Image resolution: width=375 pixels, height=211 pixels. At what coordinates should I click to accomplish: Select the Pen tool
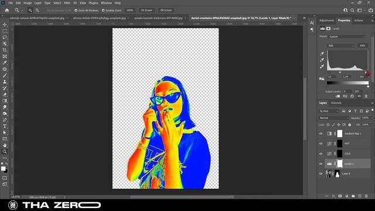pyautogui.click(x=5, y=120)
